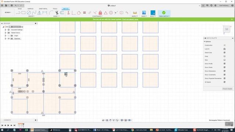Viewport: 235px width, 132px height.
Task: Select the Spline sketch tool
Action: click(34, 13)
